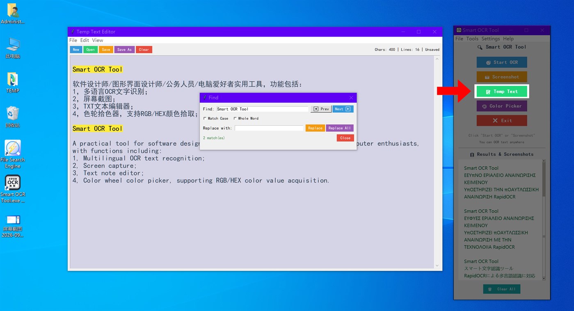This screenshot has width=574, height=311.
Task: Open the Help menu in Smart OCR Tool
Action: (x=508, y=39)
